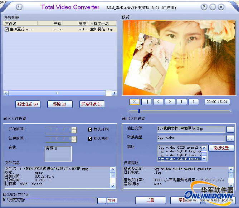239x208 pixels.
Task: Select '3gp video SQCIF lower' list entry
Action: 180,155
